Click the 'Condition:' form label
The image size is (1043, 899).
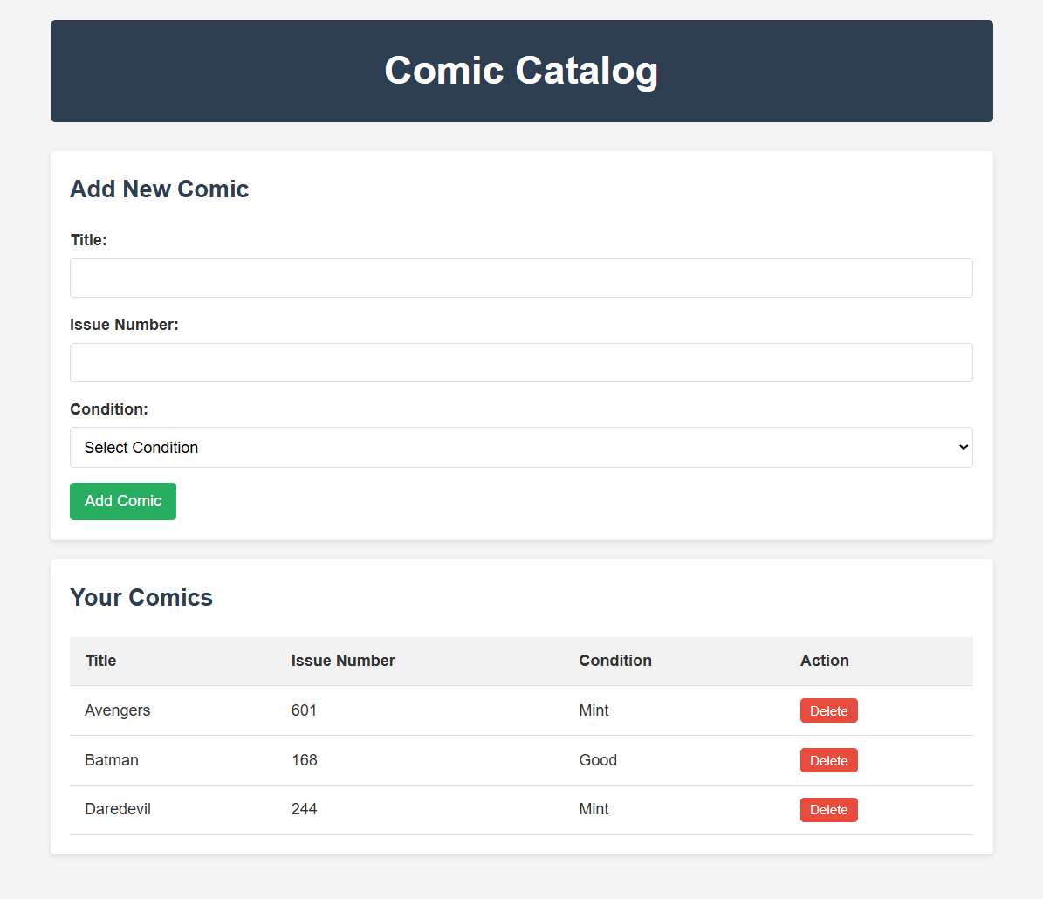109,409
